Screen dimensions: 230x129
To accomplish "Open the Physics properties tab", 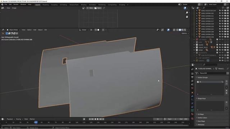I will point(192,104).
